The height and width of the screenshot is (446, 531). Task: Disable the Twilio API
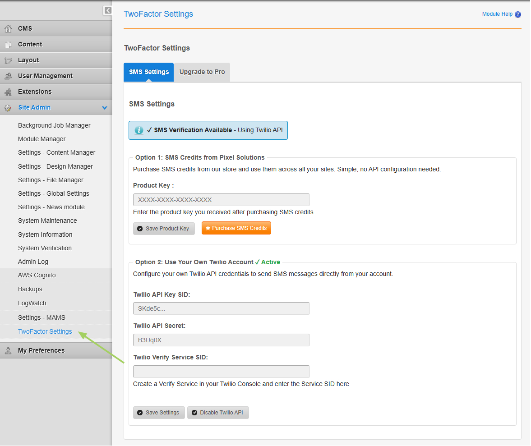tap(218, 412)
